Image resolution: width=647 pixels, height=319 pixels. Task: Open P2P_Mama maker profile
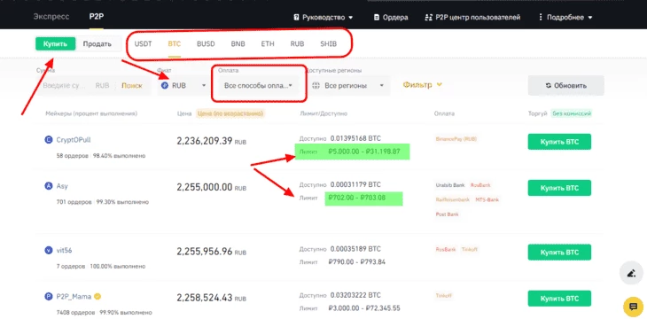(74, 297)
